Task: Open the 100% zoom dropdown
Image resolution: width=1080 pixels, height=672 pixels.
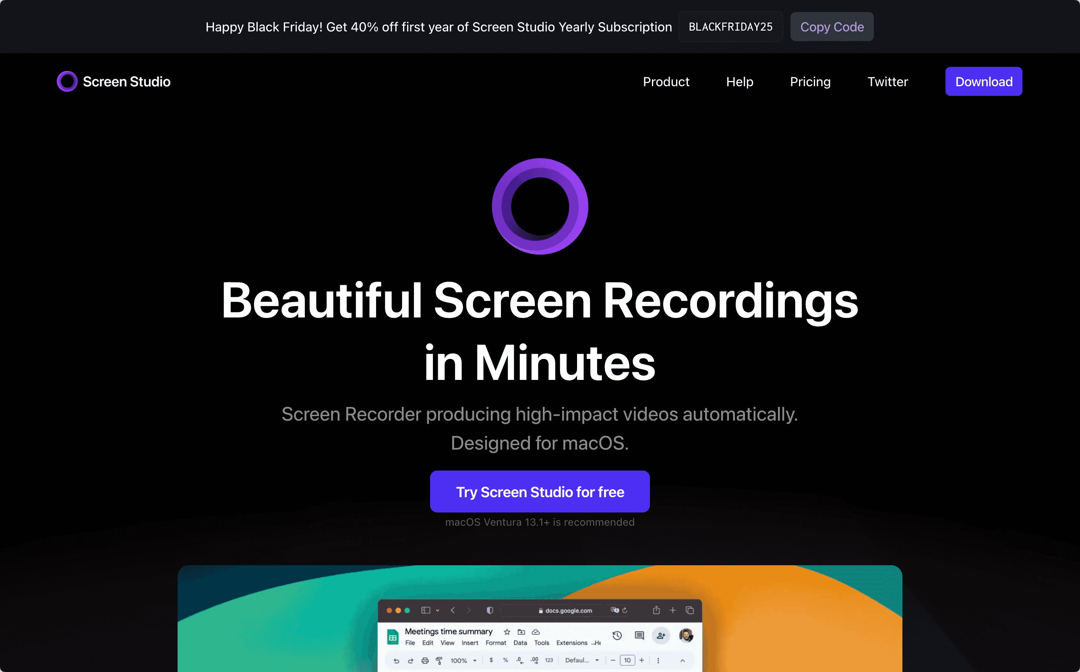Action: [x=463, y=660]
